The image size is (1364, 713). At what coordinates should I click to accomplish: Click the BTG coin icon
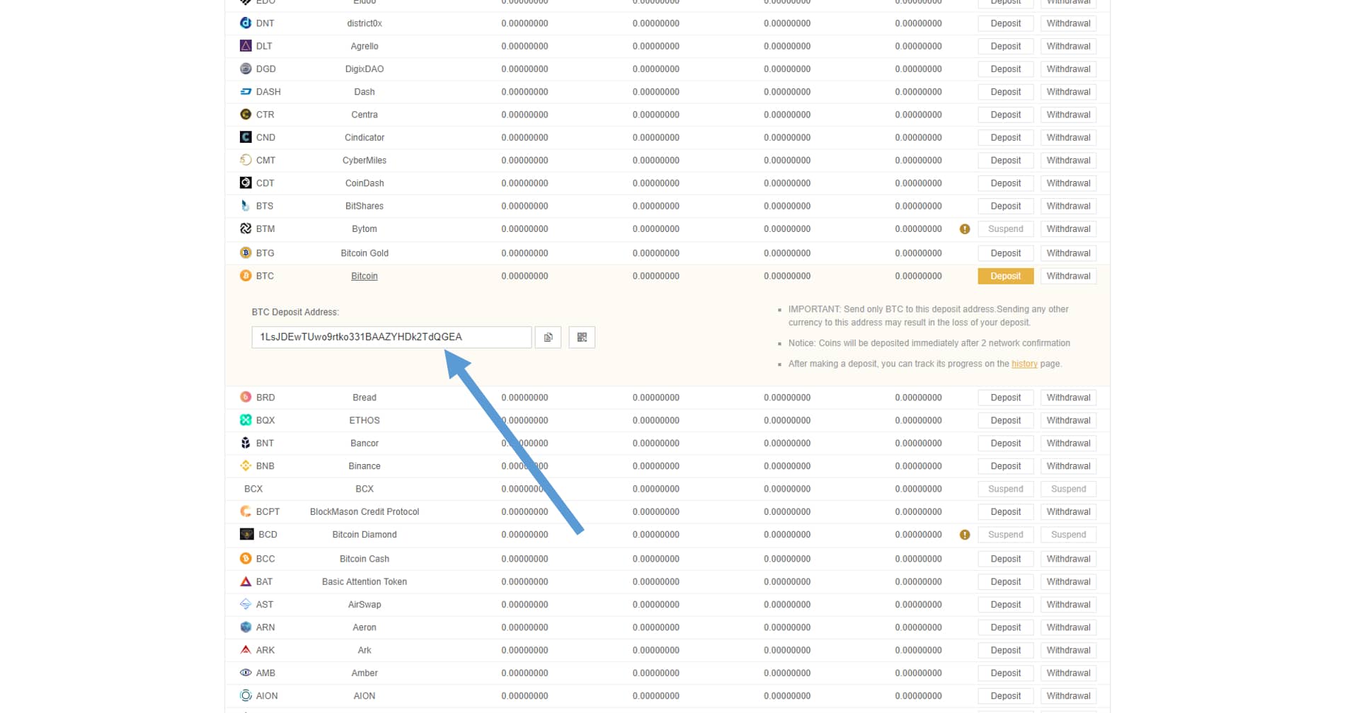(x=246, y=253)
